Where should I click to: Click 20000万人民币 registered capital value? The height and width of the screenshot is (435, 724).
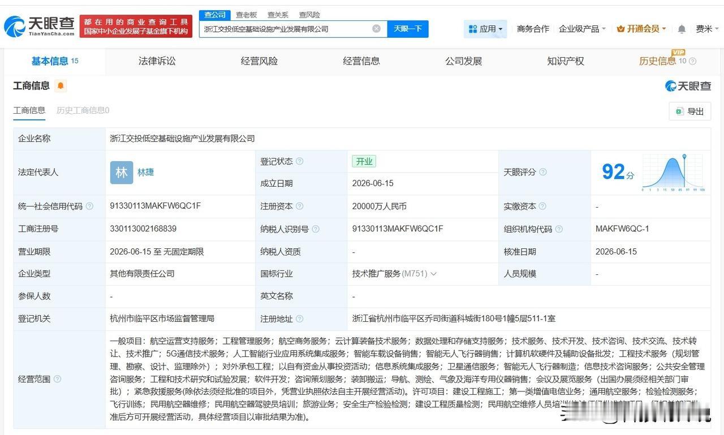379,206
